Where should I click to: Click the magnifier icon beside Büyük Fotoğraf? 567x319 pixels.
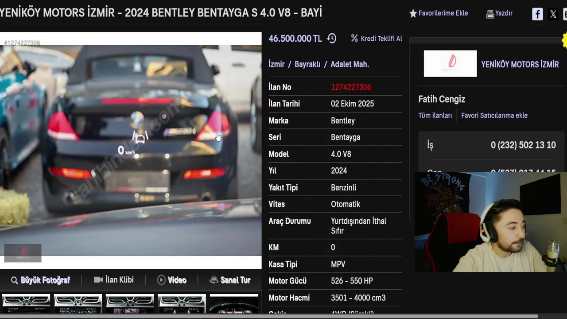click(15, 280)
